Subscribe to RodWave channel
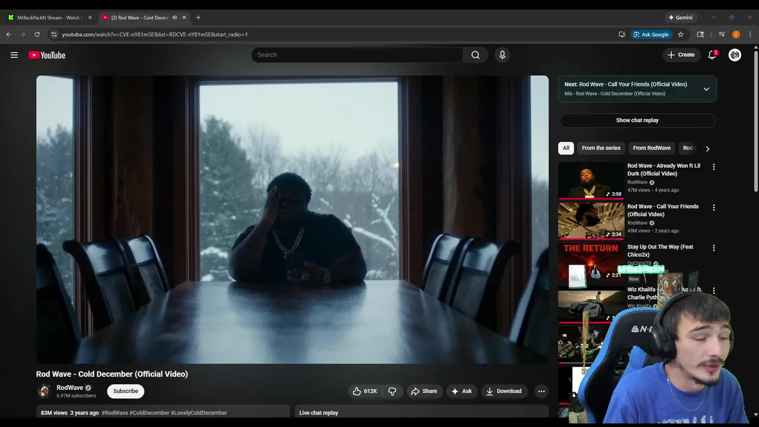The image size is (759, 427). [126, 391]
